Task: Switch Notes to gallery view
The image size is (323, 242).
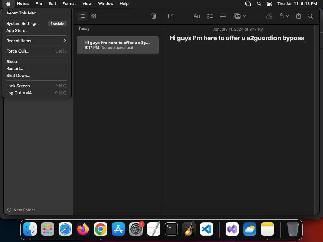Action: [93, 16]
